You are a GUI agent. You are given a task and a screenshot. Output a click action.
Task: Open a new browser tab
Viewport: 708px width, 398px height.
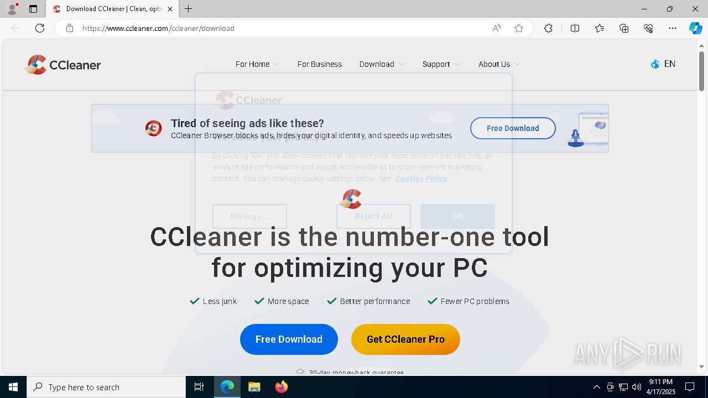click(x=189, y=9)
